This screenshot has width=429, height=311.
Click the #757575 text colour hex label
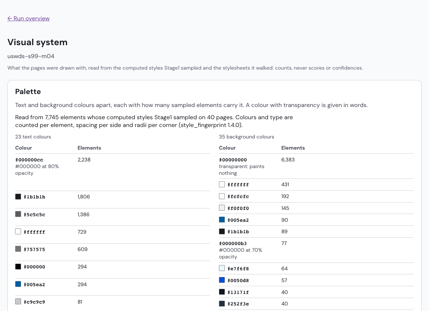[x=34, y=249]
